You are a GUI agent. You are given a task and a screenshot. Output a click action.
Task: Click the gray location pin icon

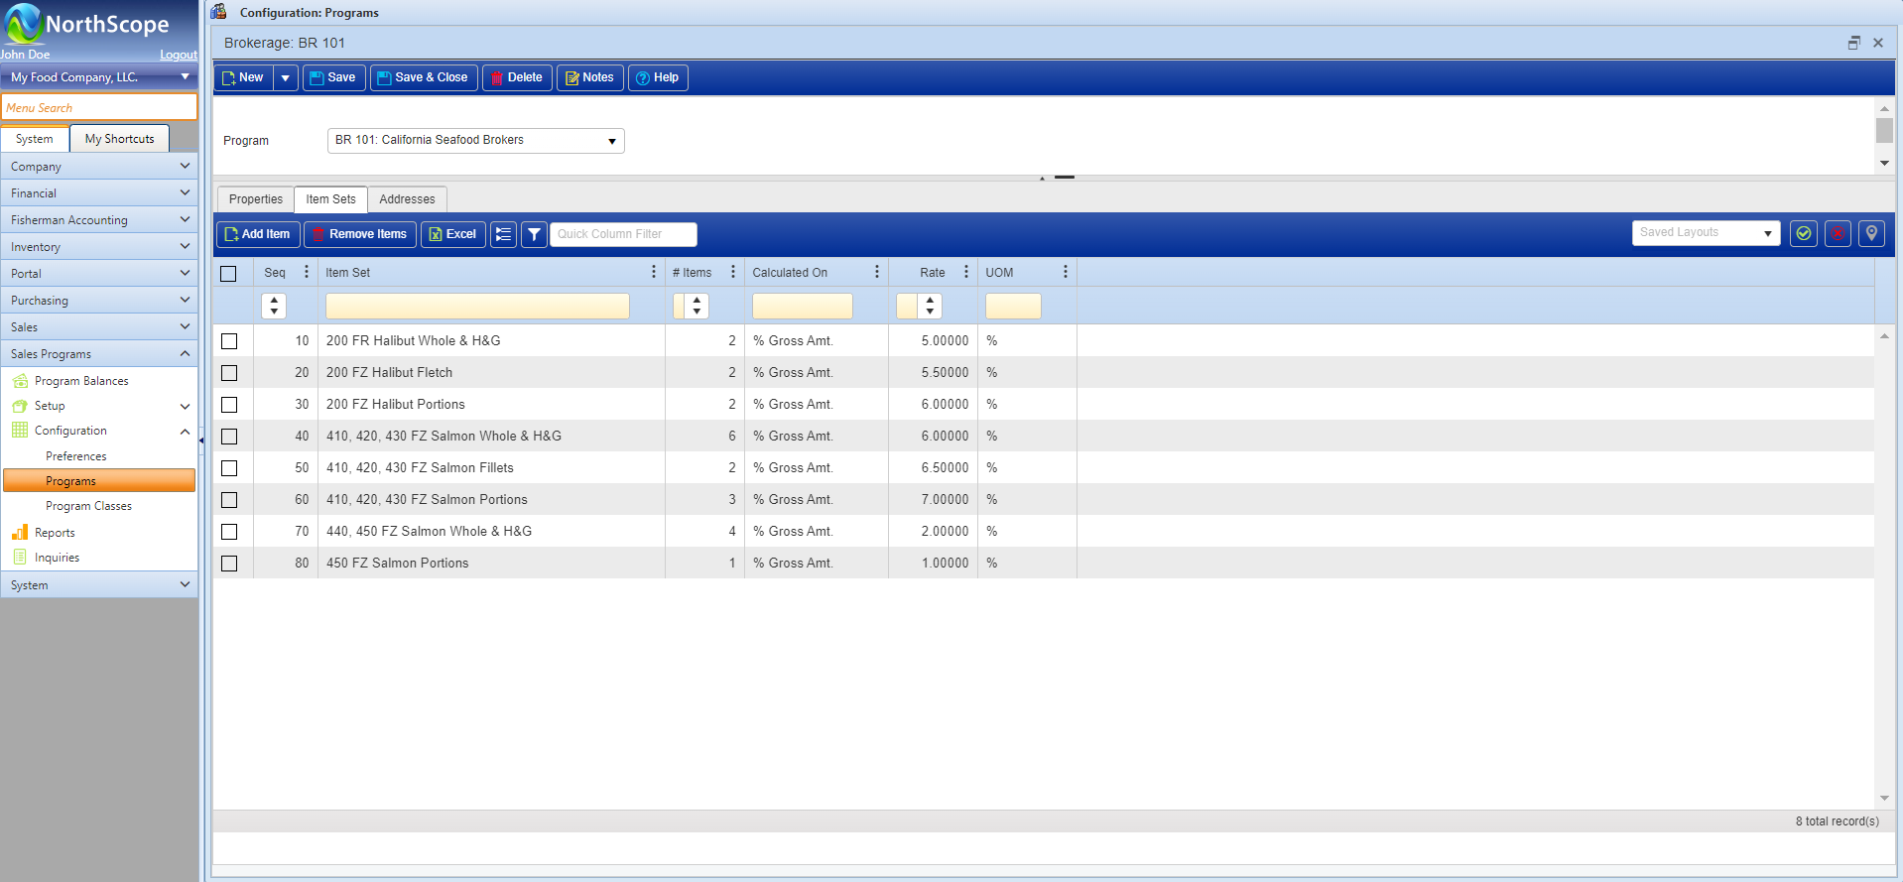pyautogui.click(x=1871, y=233)
